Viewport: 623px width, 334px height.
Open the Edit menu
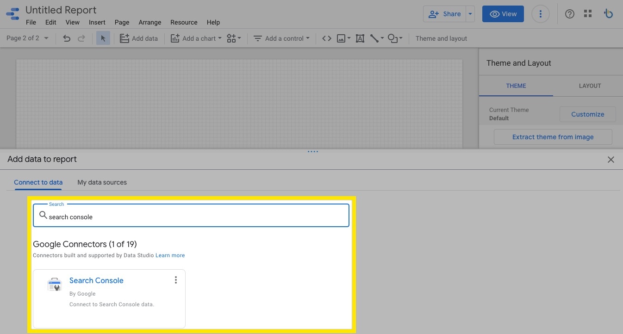pyautogui.click(x=51, y=22)
